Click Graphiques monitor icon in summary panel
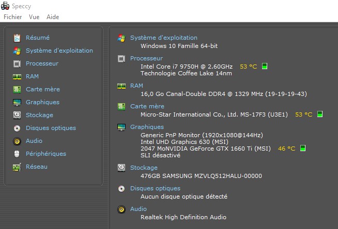This screenshot has height=229, width=338. coord(121,127)
